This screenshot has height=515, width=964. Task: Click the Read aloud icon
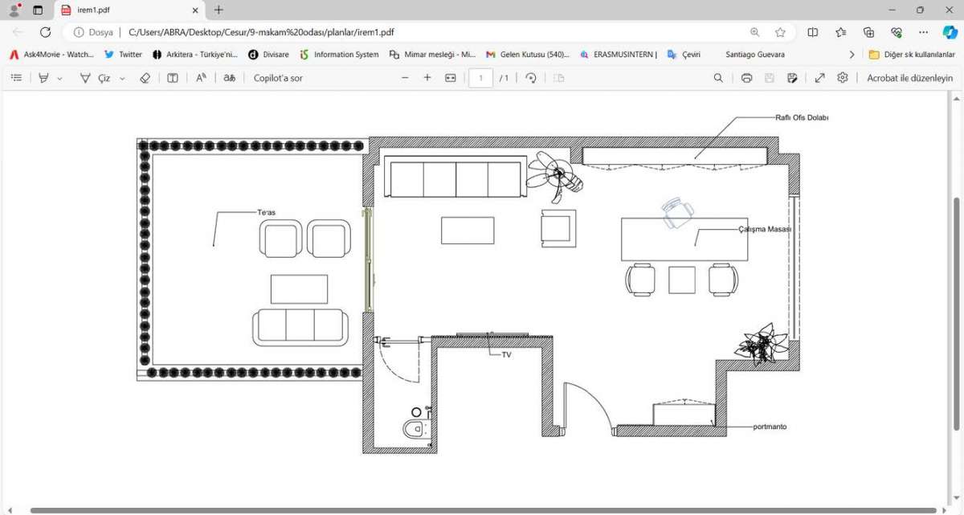(202, 78)
